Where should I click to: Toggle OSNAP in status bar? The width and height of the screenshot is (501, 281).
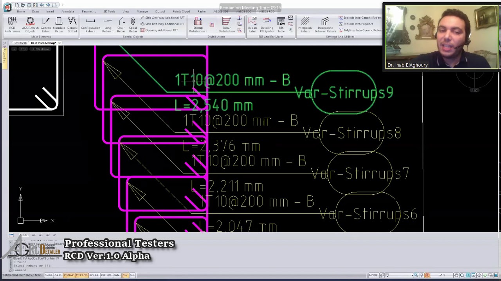pyautogui.click(x=68, y=276)
